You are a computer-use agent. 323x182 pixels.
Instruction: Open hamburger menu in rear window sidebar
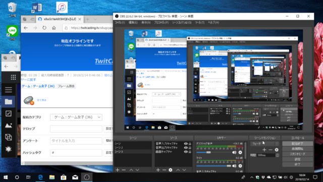point(9,90)
